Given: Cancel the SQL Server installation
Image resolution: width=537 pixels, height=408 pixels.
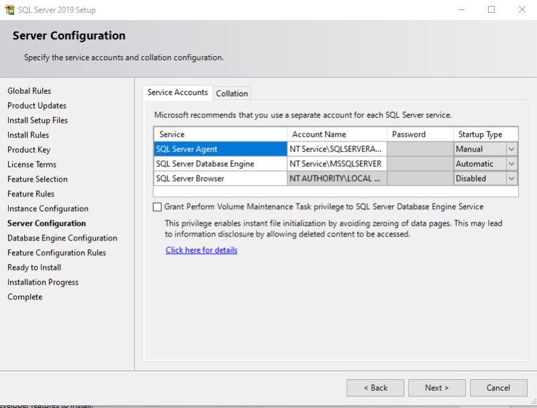Looking at the screenshot, I should (x=499, y=387).
